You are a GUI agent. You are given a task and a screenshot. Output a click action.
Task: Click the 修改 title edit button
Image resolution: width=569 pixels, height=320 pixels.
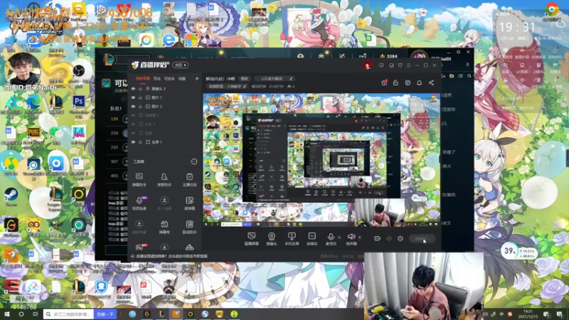pyautogui.click(x=245, y=78)
